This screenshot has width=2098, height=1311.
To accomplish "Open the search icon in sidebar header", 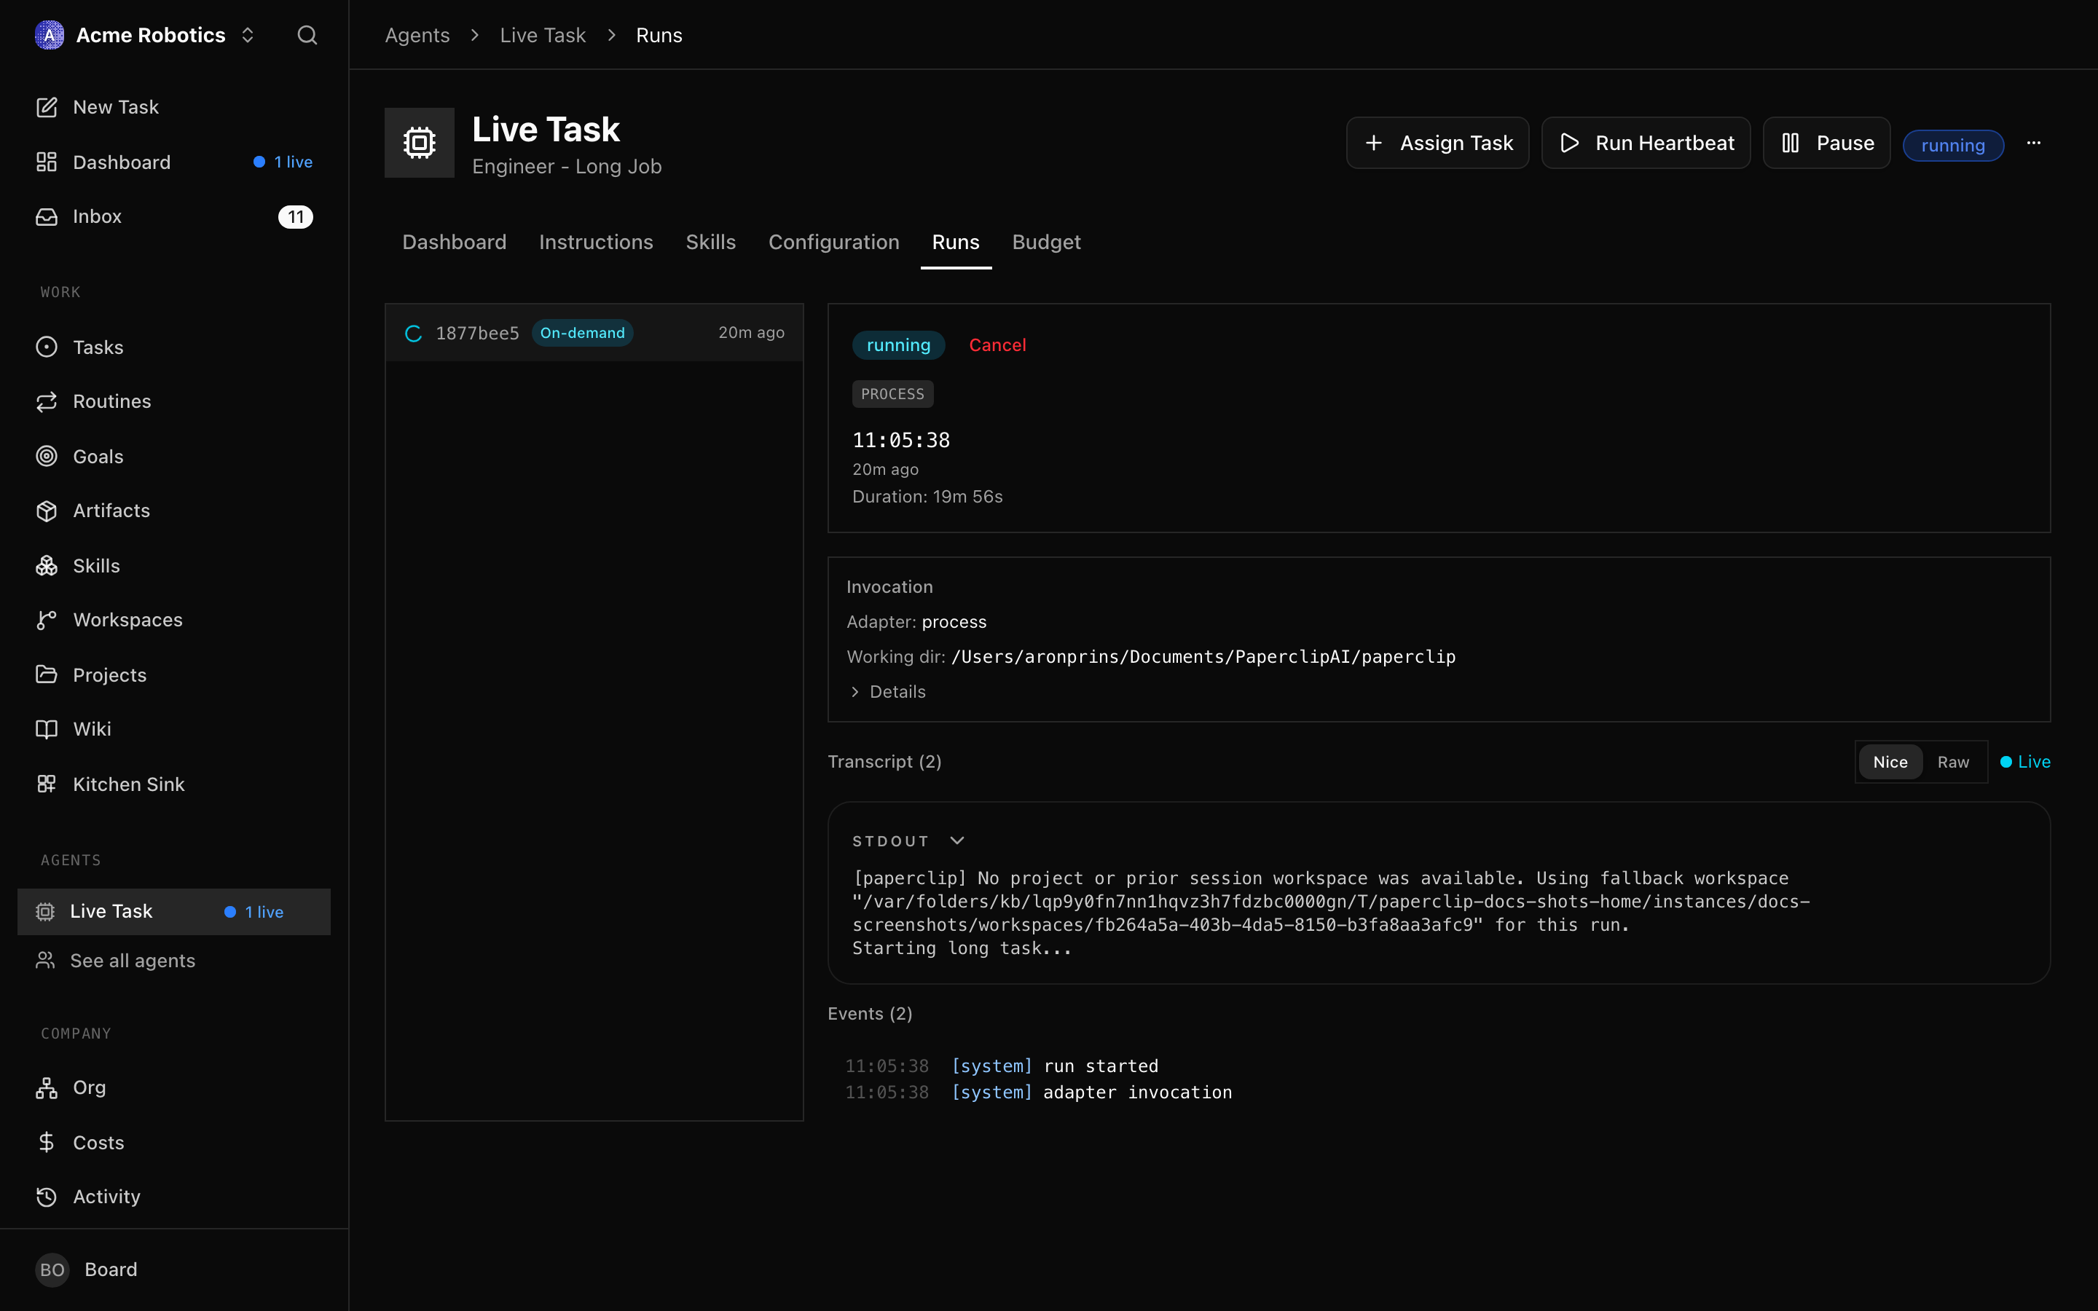I will coord(307,35).
